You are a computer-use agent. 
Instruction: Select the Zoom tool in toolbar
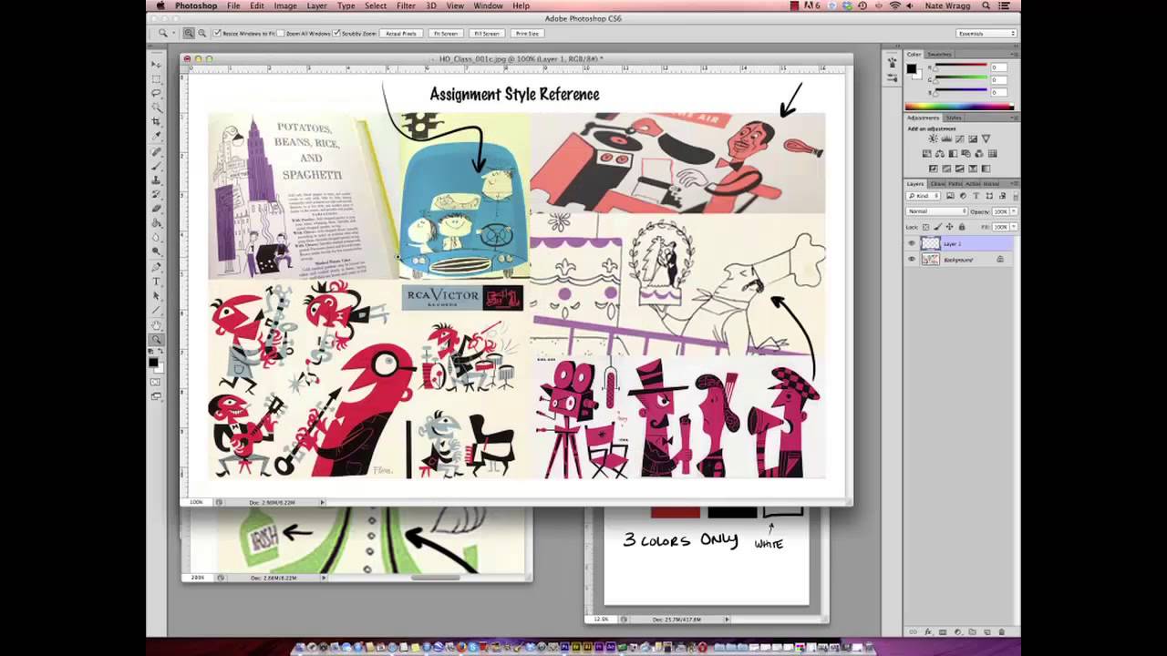coord(156,338)
